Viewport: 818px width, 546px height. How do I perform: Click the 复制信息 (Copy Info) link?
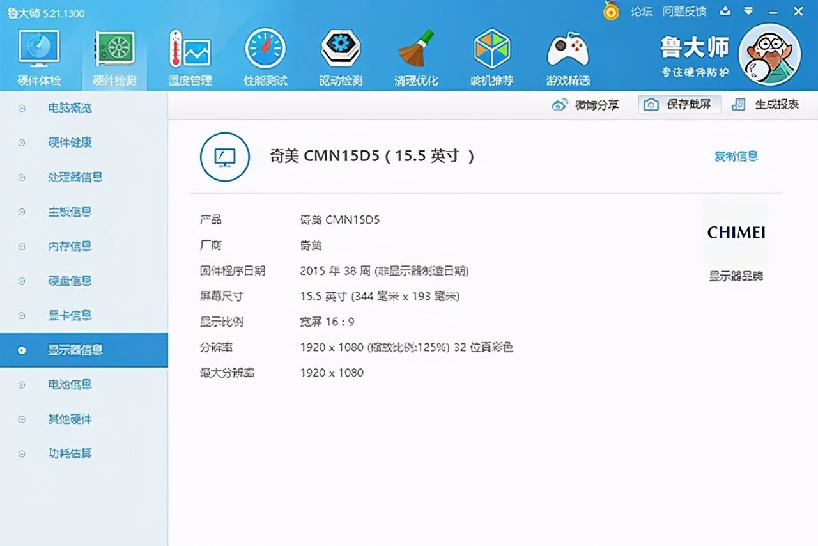736,157
